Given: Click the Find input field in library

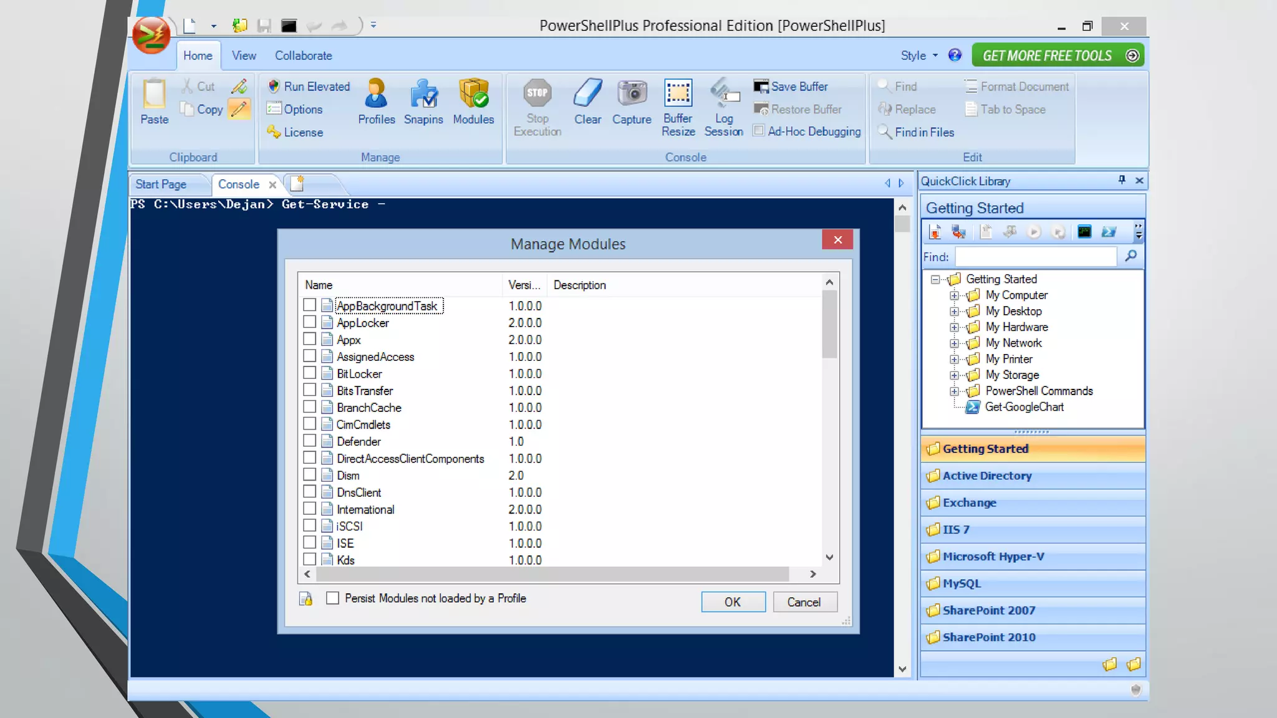Looking at the screenshot, I should click(x=1035, y=257).
